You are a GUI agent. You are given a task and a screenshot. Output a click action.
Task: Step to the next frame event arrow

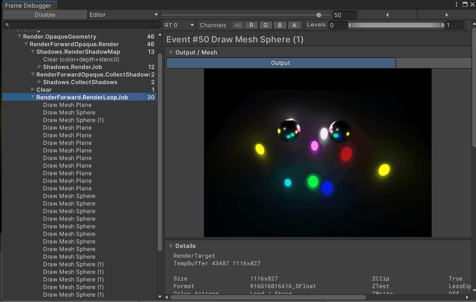coord(447,15)
